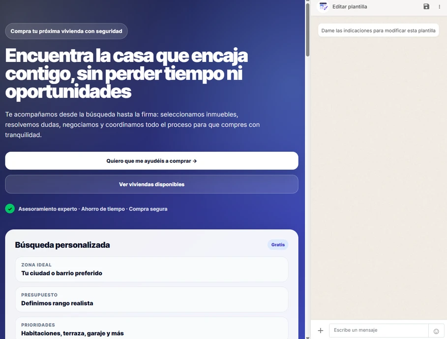Click the 'Editar plantilla' title
Viewport: 447px width, 339px height.
click(x=350, y=6)
